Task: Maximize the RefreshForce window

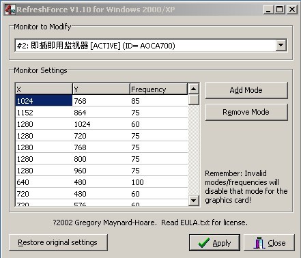Action: tap(279, 10)
